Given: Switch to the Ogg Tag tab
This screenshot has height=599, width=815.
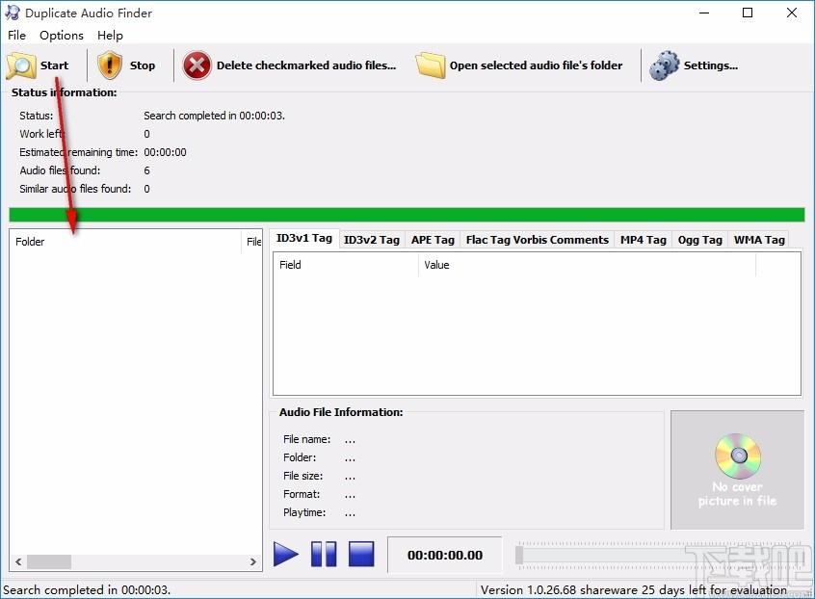Looking at the screenshot, I should (x=699, y=240).
